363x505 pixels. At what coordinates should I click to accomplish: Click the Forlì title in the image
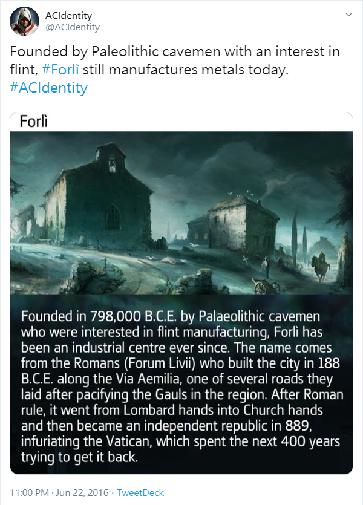point(34,122)
